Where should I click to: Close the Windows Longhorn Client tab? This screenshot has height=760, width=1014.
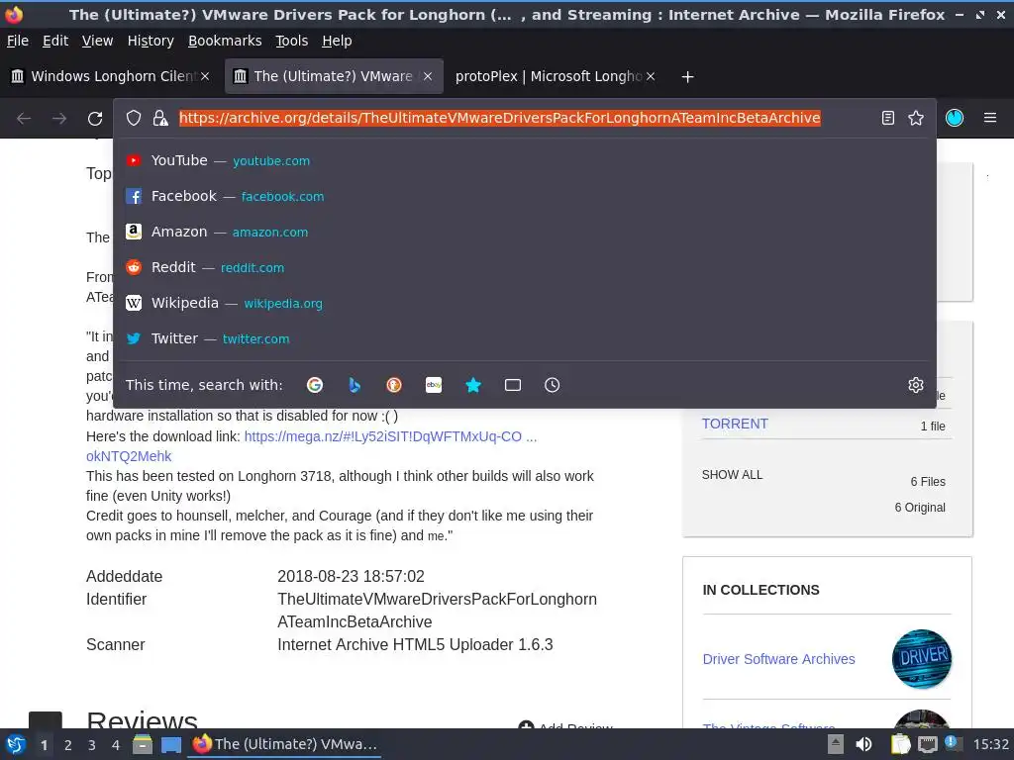pos(205,76)
